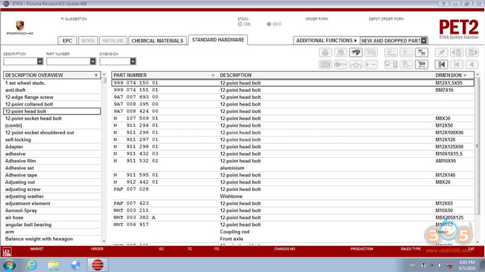Expand the New and Dropped Part dropdown
The height and width of the screenshot is (272, 485).
click(424, 40)
